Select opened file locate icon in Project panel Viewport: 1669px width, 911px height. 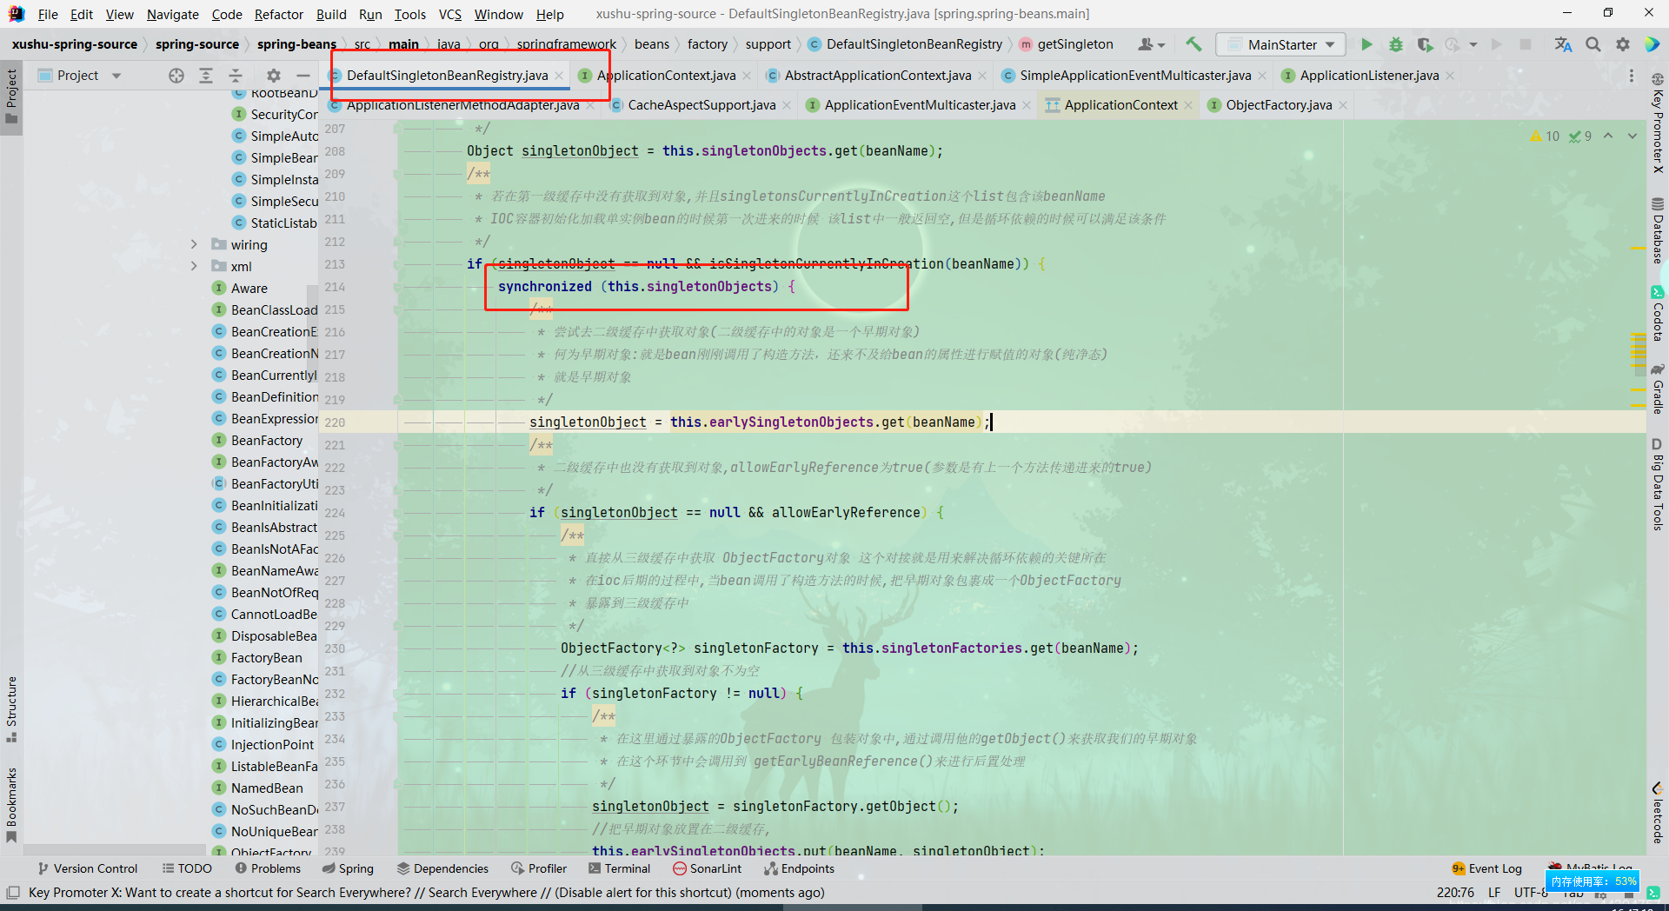pyautogui.click(x=176, y=76)
